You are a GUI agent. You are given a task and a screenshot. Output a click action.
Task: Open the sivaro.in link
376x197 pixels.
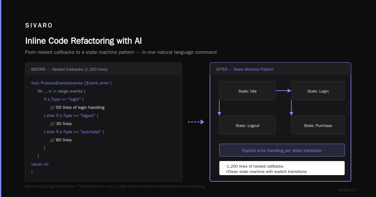click(x=347, y=190)
